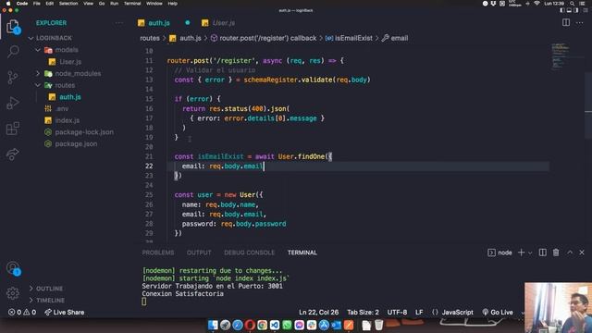Change Tab Size: 2 indentation setting
592x333 pixels.
coord(363,313)
